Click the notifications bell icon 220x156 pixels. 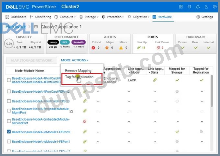point(198,7)
